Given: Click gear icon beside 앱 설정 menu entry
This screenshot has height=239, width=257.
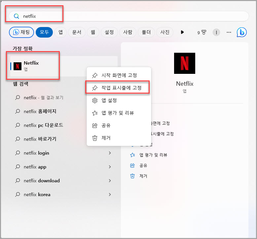Looking at the screenshot, I should [x=95, y=101].
